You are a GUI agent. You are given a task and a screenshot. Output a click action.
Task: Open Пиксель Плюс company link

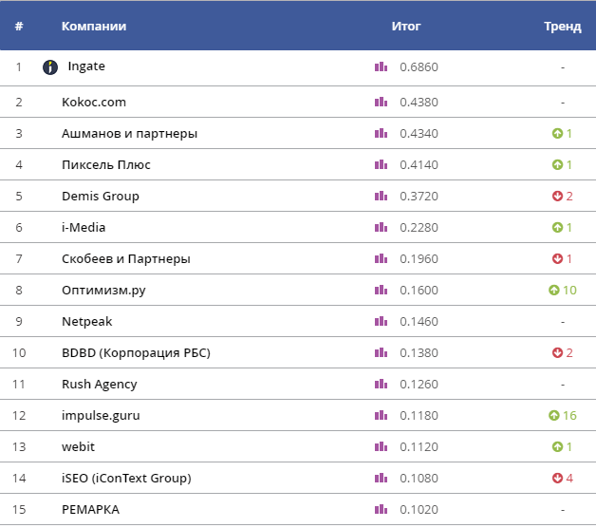coord(106,164)
